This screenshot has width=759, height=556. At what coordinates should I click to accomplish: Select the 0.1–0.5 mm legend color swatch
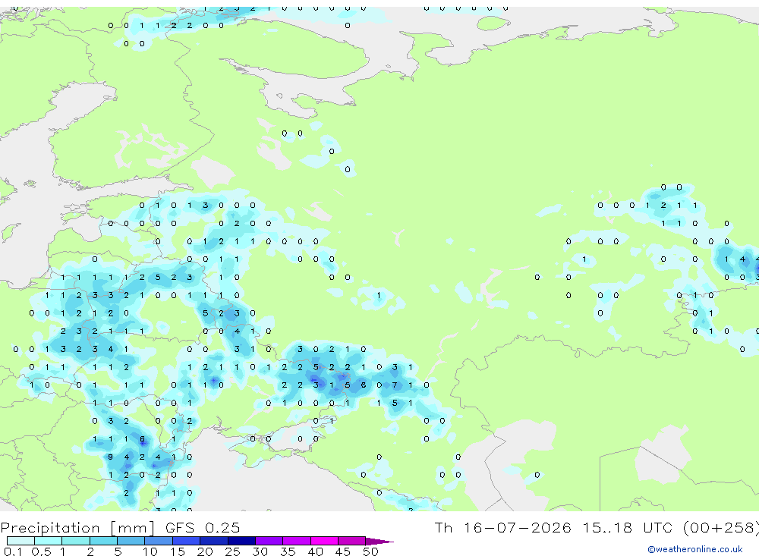click(x=20, y=541)
